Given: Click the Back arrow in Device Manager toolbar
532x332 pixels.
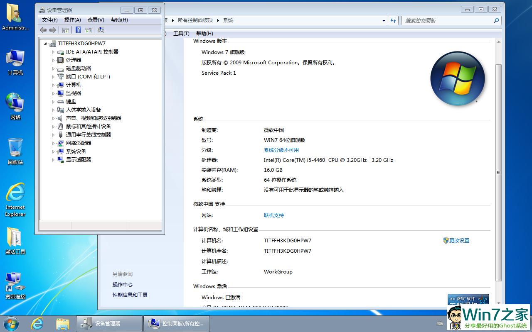Looking at the screenshot, I should point(43,30).
